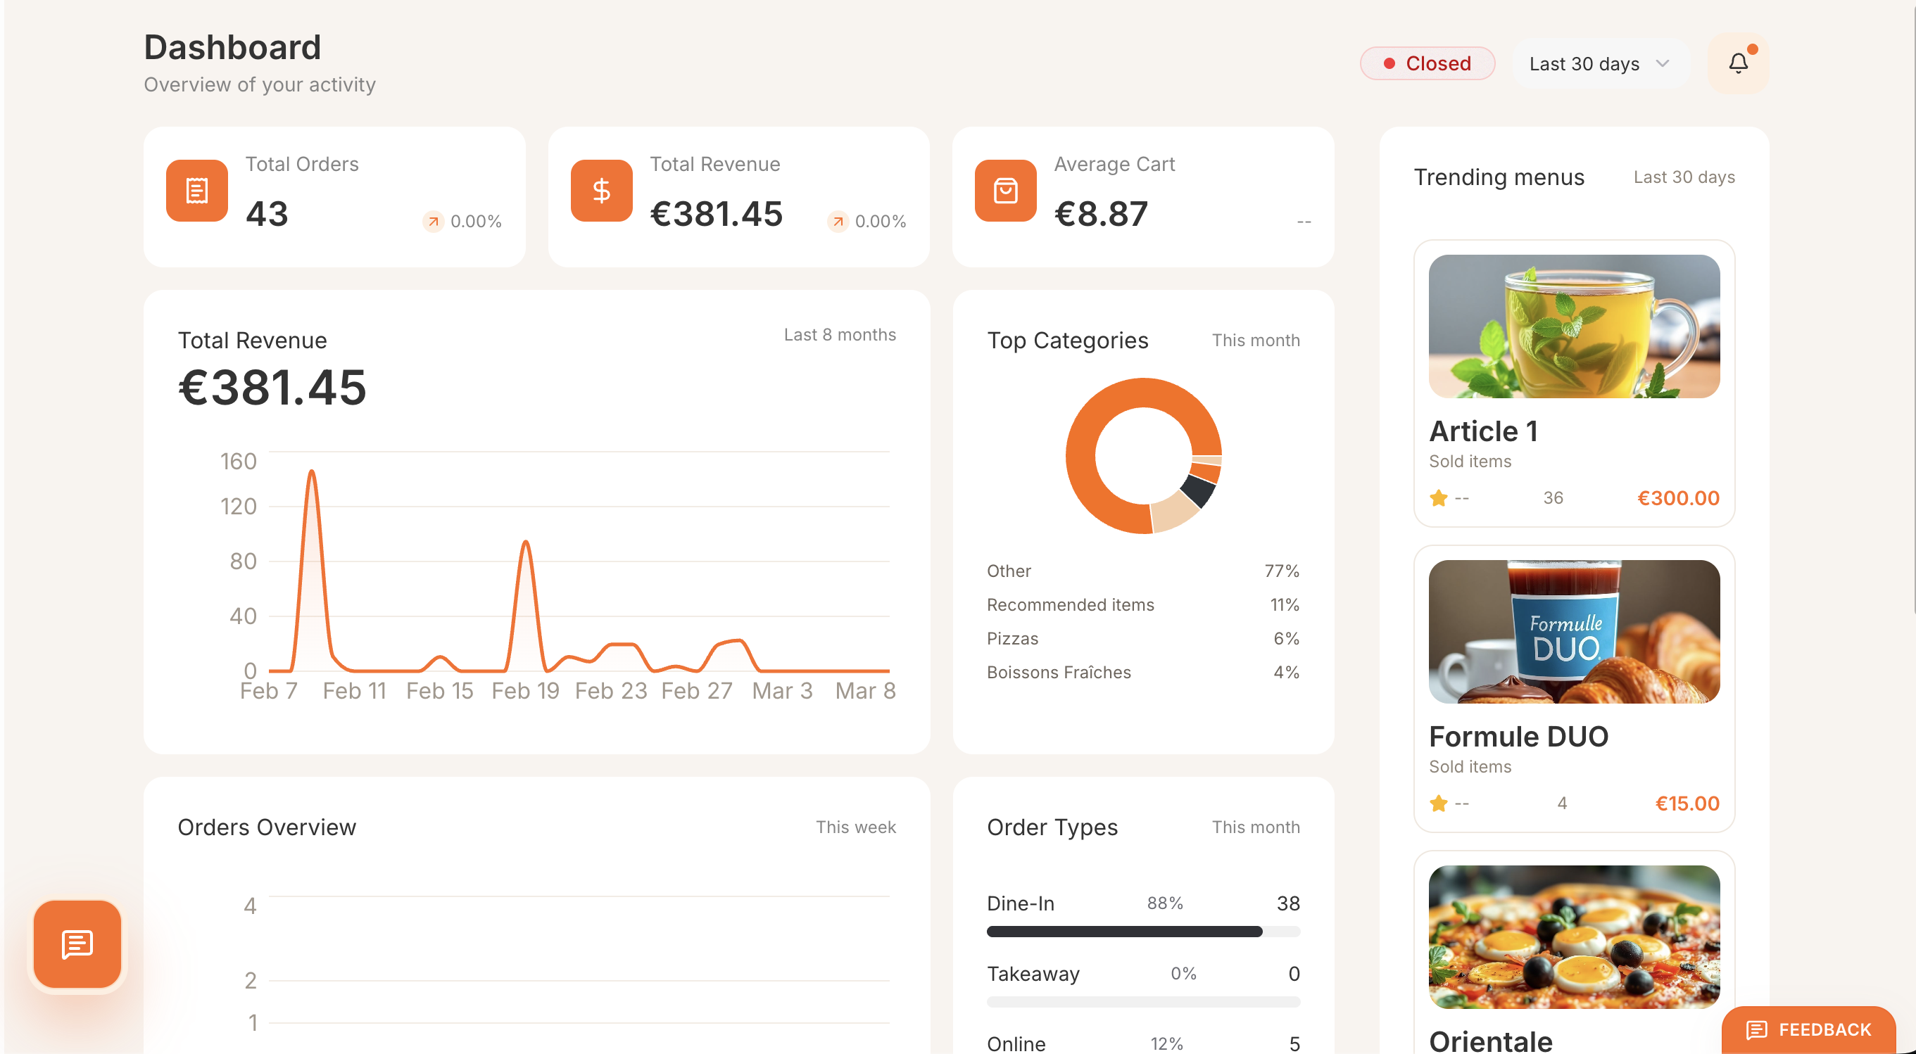Click the rating star on Article 1
The width and height of the screenshot is (1916, 1054).
point(1439,498)
